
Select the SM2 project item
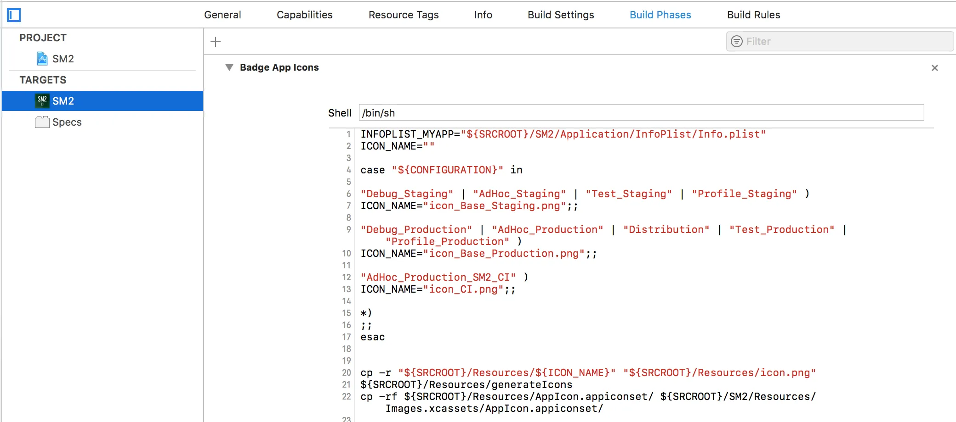click(63, 59)
